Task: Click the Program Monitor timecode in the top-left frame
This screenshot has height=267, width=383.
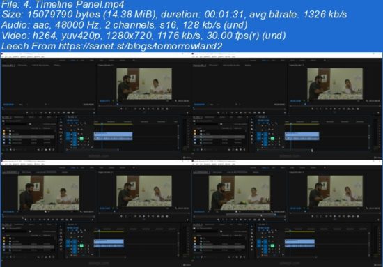Action: pyautogui.click(x=104, y=101)
